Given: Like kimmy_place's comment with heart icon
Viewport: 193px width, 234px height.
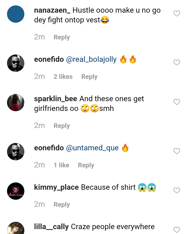Looking at the screenshot, I should point(177,191).
